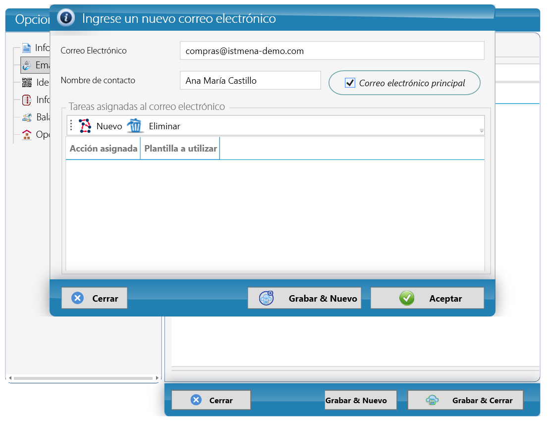Click Grabar & Cerrar in background window
The image size is (550, 421).
(465, 400)
